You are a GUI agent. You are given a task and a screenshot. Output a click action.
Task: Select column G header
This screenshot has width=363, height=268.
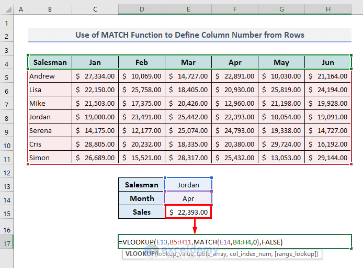tap(281, 9)
